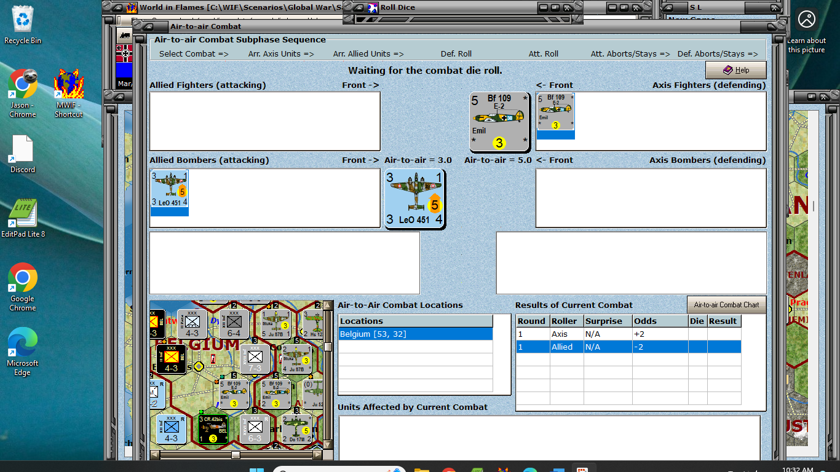840x472 pixels.
Task: Click World in Flames window title bar icon
Action: 131,7
